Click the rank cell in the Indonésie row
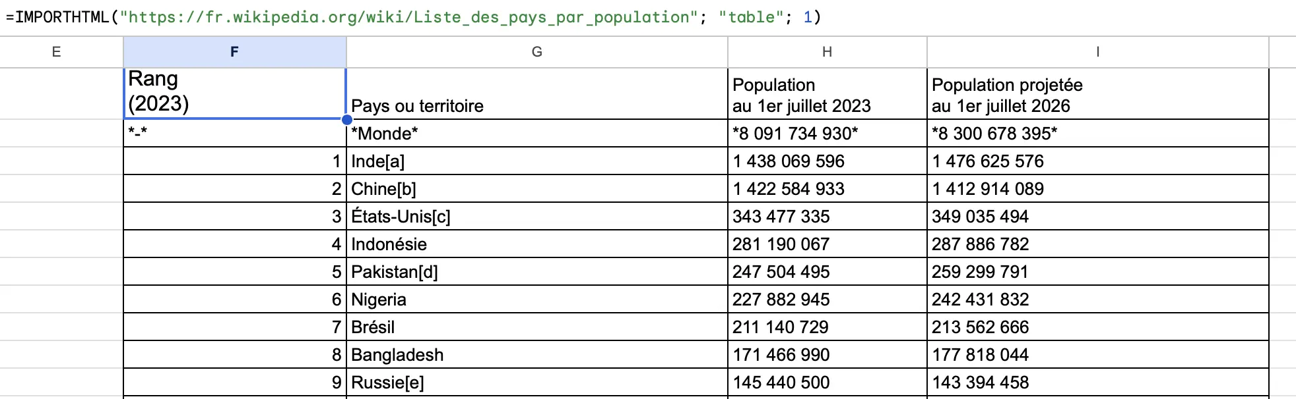The image size is (1296, 399). [235, 244]
